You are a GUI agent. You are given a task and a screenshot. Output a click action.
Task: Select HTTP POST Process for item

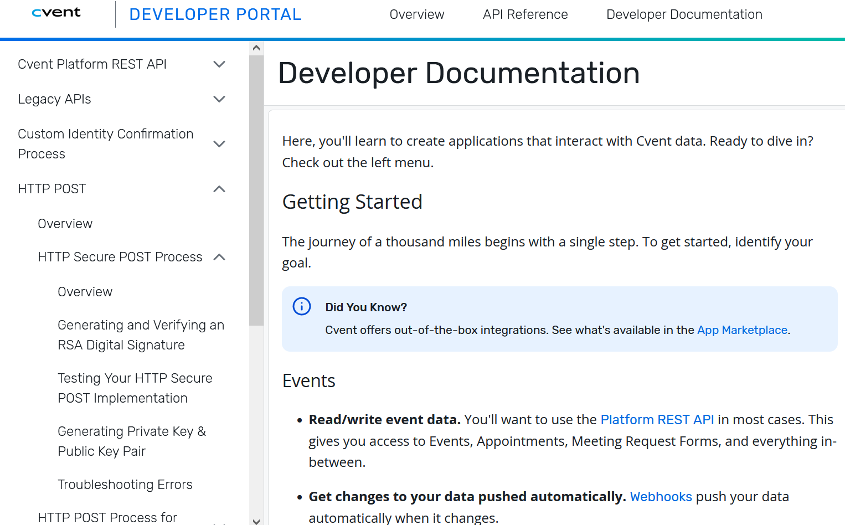tap(107, 517)
